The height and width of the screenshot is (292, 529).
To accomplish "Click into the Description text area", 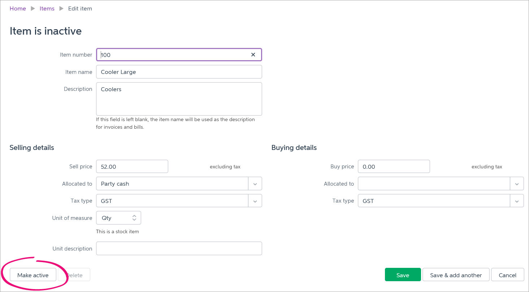I will 179,99.
